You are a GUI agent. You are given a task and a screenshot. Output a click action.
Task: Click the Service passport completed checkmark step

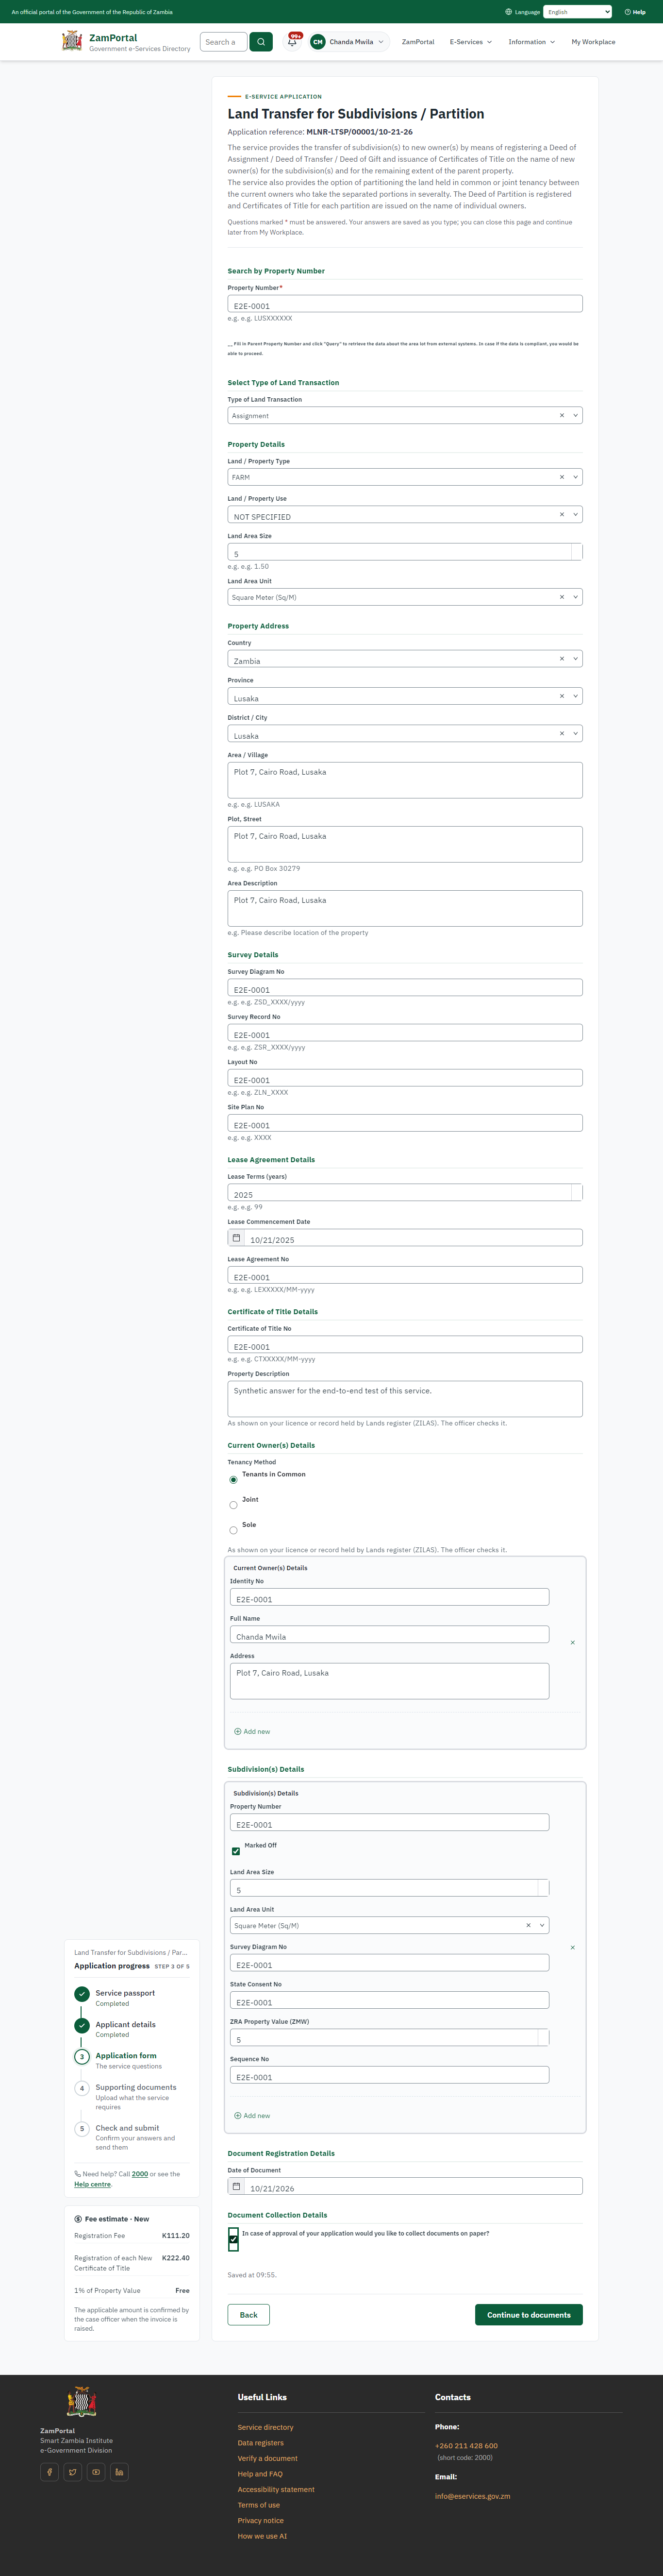pos(82,1994)
